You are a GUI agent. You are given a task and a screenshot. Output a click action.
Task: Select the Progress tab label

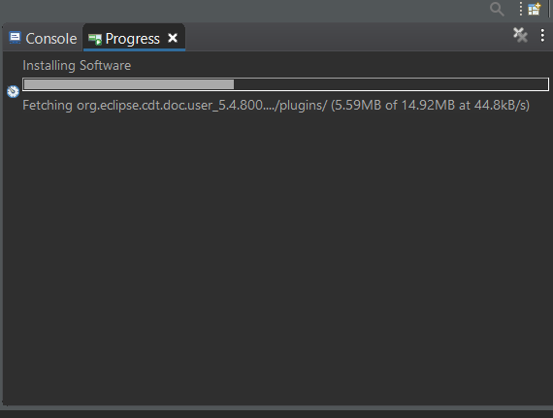point(133,39)
